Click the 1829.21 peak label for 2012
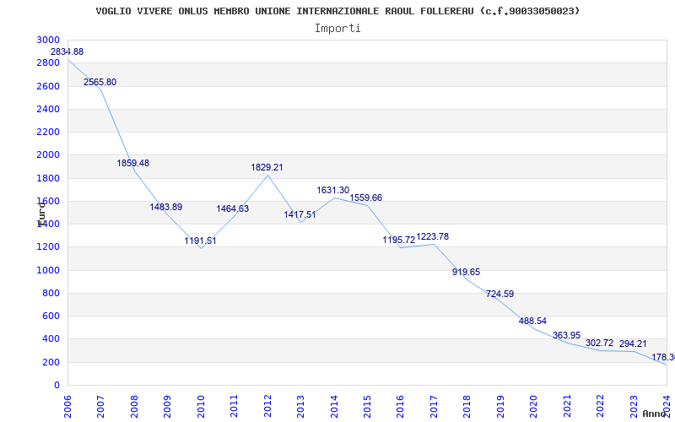Image resolution: width=675 pixels, height=422 pixels. click(267, 168)
